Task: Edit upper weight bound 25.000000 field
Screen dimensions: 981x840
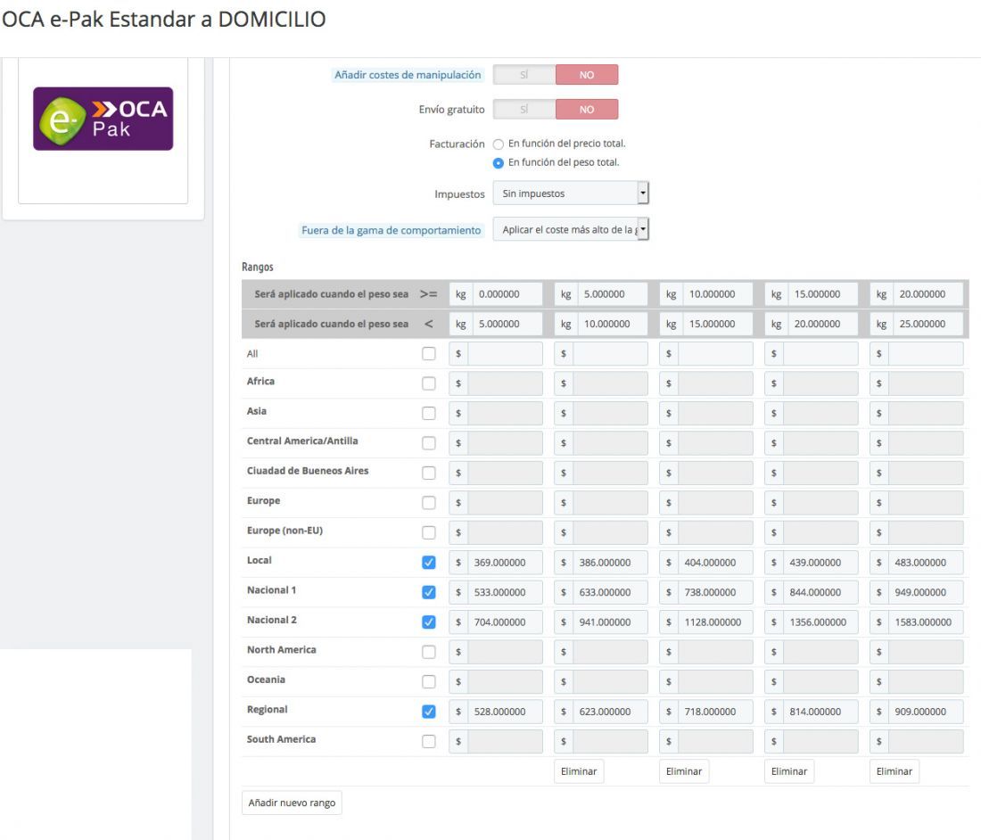Action: pos(927,324)
